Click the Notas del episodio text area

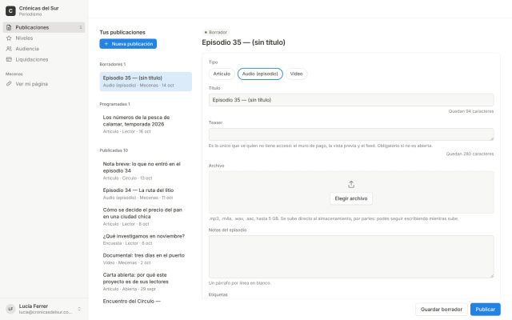351,257
